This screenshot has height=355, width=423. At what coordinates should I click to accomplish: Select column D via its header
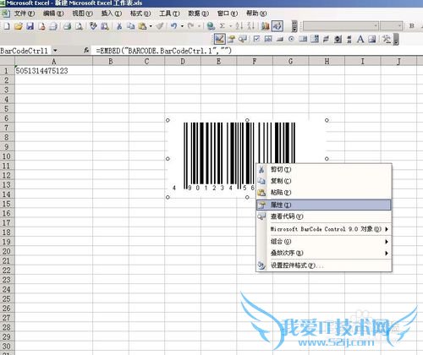pyautogui.click(x=183, y=61)
